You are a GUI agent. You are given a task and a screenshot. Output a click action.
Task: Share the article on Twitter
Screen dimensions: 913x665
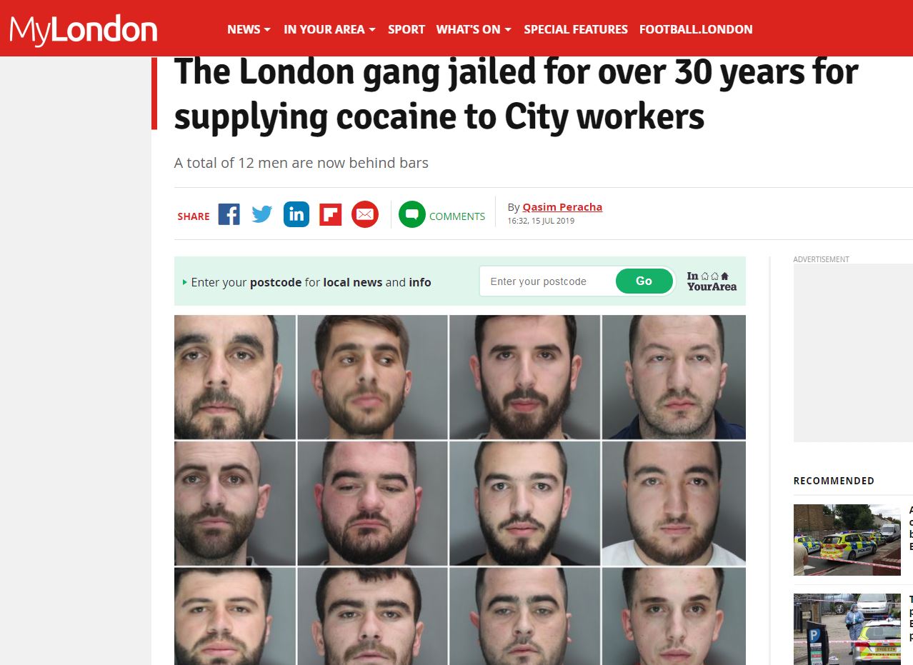coord(262,214)
